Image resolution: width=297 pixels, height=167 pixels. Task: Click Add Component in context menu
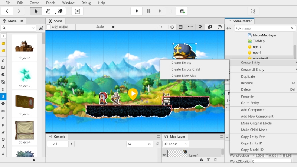click(253, 110)
